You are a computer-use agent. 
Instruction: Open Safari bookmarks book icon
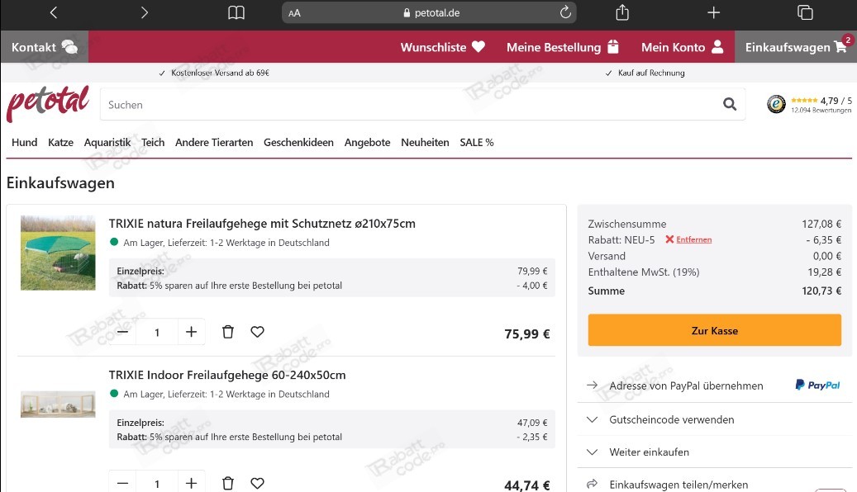pyautogui.click(x=236, y=12)
